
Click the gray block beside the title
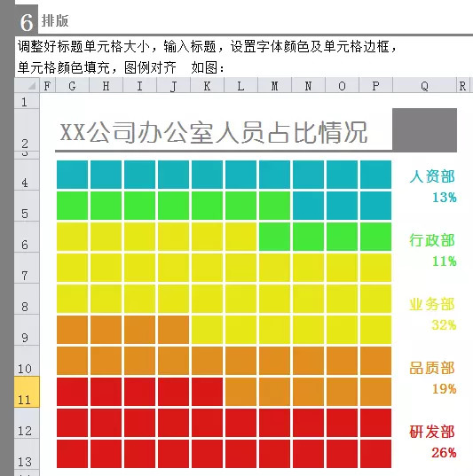click(425, 129)
